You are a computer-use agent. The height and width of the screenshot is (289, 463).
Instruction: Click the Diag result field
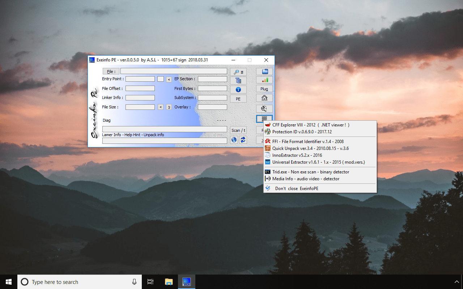(165, 129)
